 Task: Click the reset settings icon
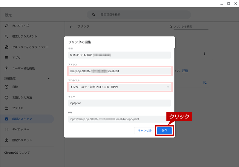tap(6, 140)
